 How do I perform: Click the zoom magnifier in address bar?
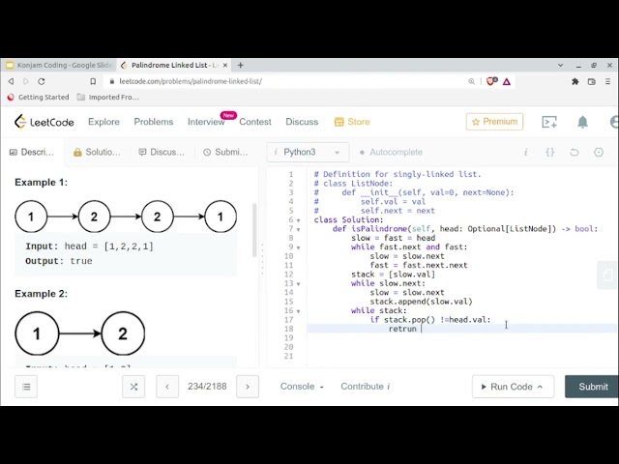tap(471, 81)
